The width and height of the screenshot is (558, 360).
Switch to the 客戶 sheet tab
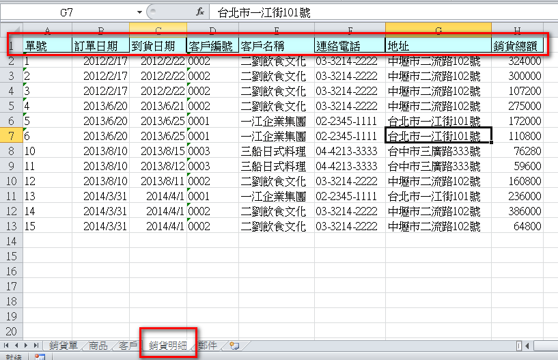[128, 346]
